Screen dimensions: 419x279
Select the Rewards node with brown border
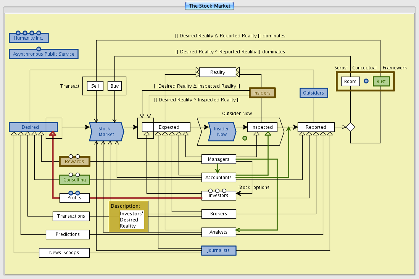click(74, 162)
